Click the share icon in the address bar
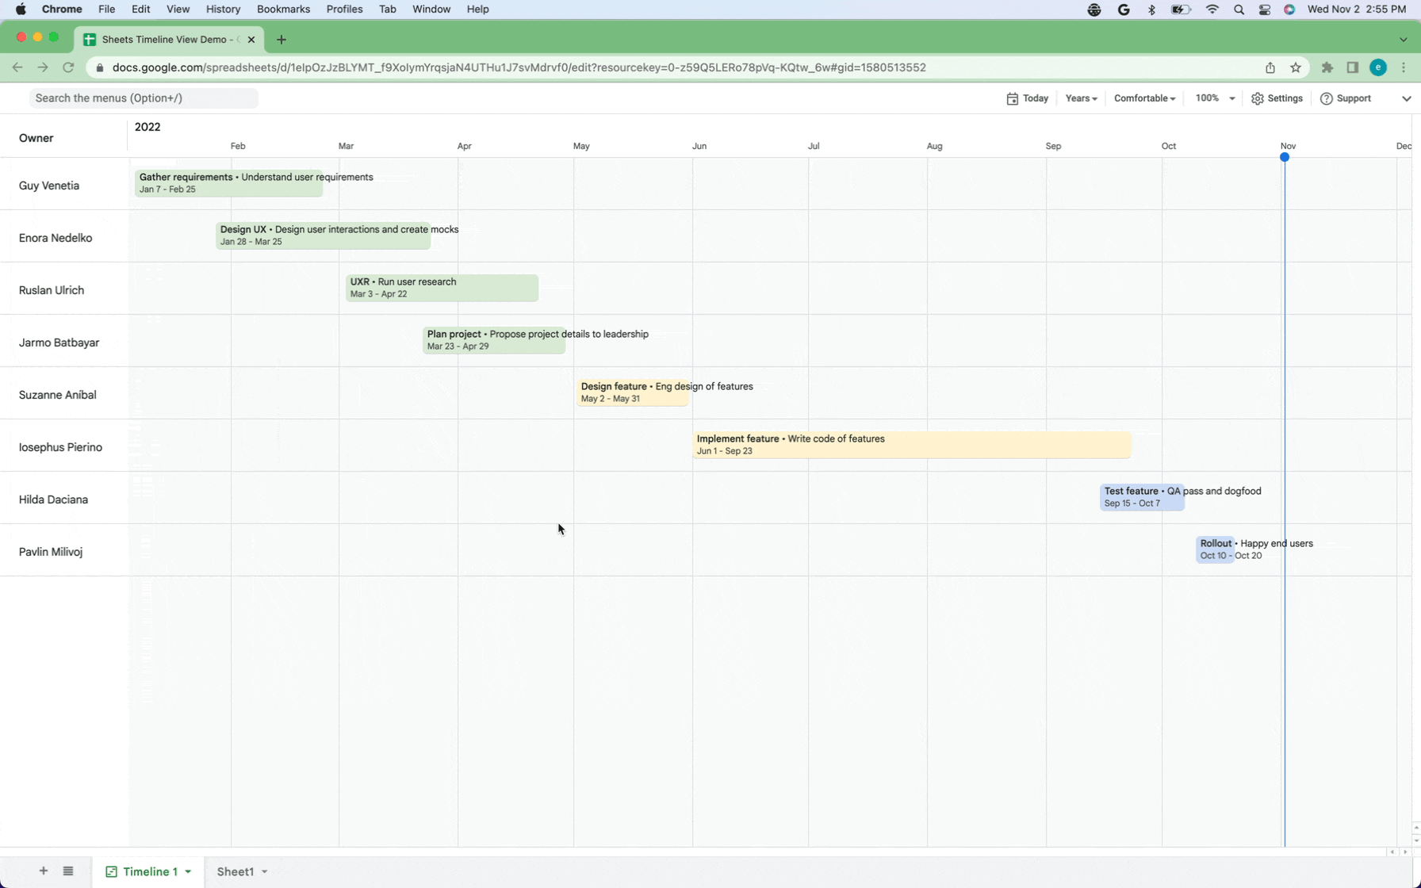This screenshot has width=1421, height=888. click(x=1270, y=67)
